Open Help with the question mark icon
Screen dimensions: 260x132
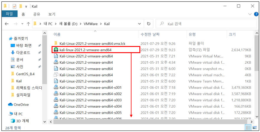(256, 14)
